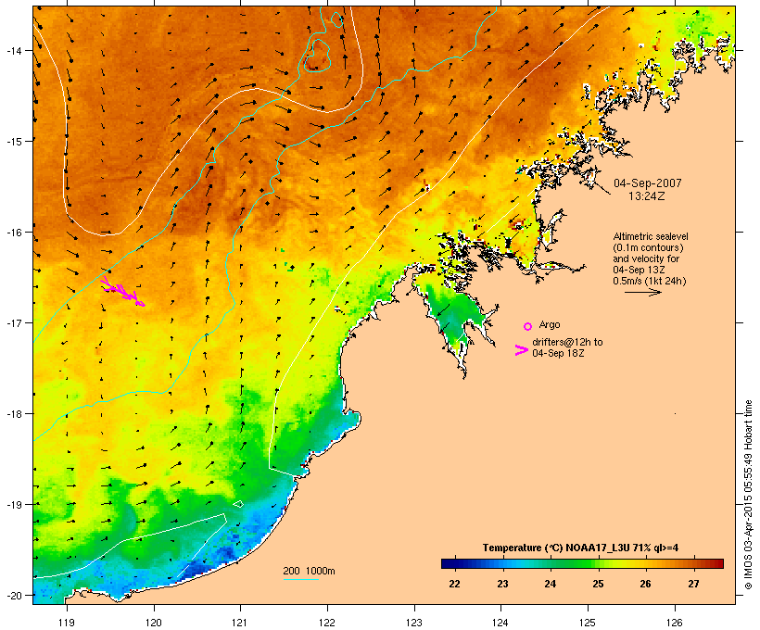Click the 'Argo' legend label
760x630 pixels.
tap(550, 324)
